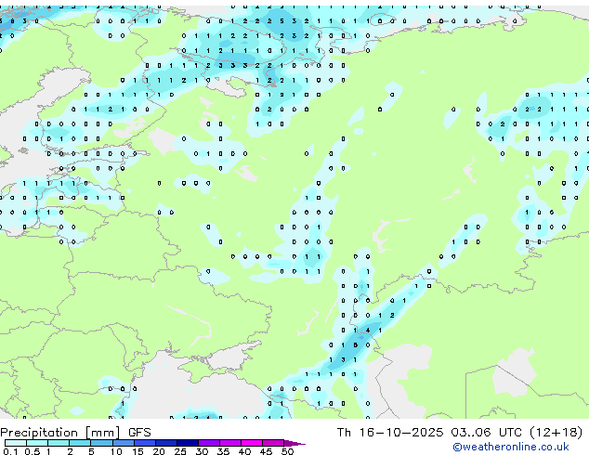Open the weatheronline.co.uk copyright link
This screenshot has height=455, width=589.
pyautogui.click(x=511, y=447)
